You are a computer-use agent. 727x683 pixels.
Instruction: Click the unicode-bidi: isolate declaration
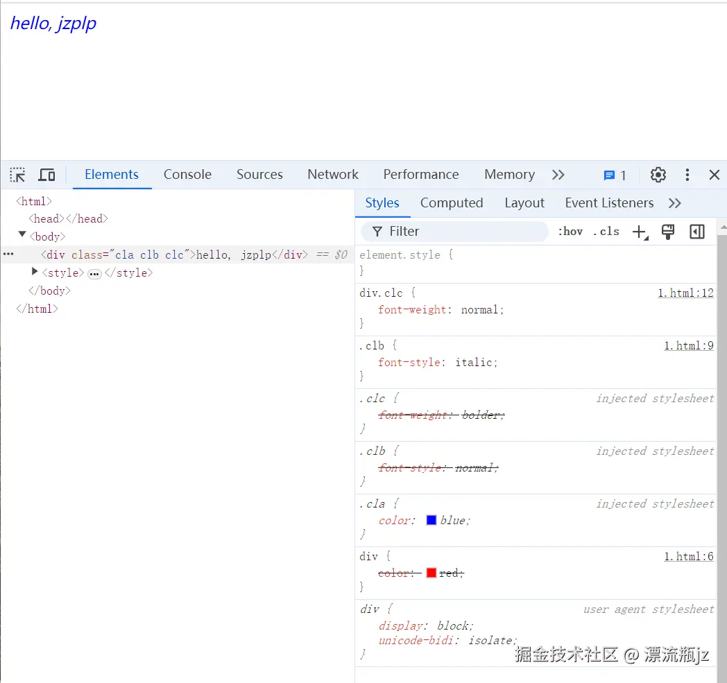447,641
